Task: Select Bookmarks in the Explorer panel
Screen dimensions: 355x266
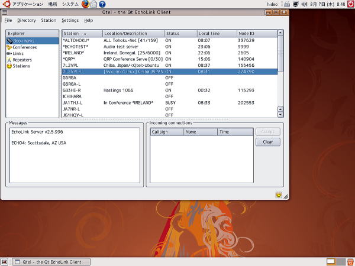Action: click(24, 41)
